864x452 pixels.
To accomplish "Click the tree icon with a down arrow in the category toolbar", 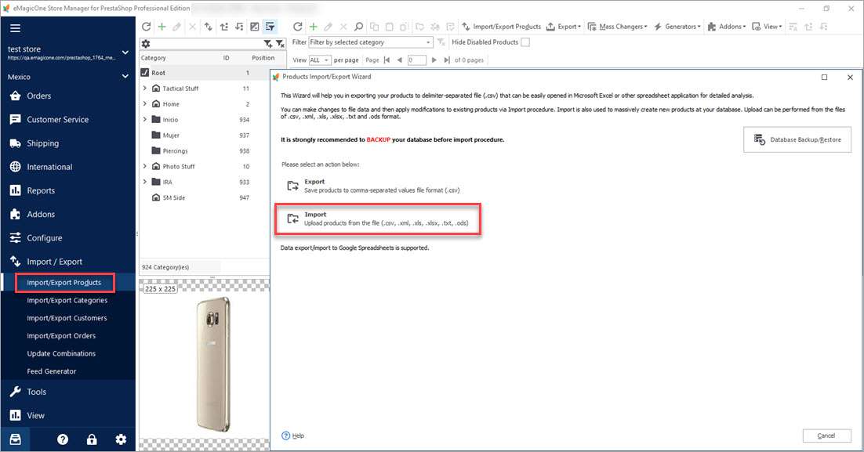I will pyautogui.click(x=239, y=27).
